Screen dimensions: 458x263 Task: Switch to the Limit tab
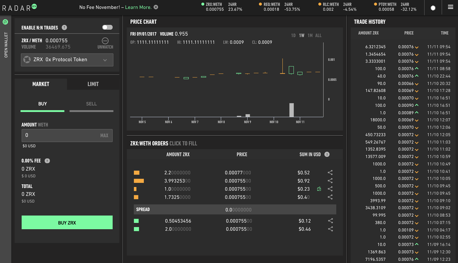click(93, 84)
